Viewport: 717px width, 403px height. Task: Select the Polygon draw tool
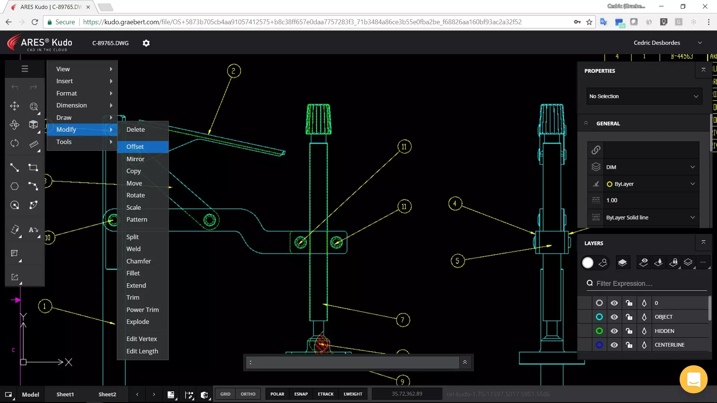point(15,186)
